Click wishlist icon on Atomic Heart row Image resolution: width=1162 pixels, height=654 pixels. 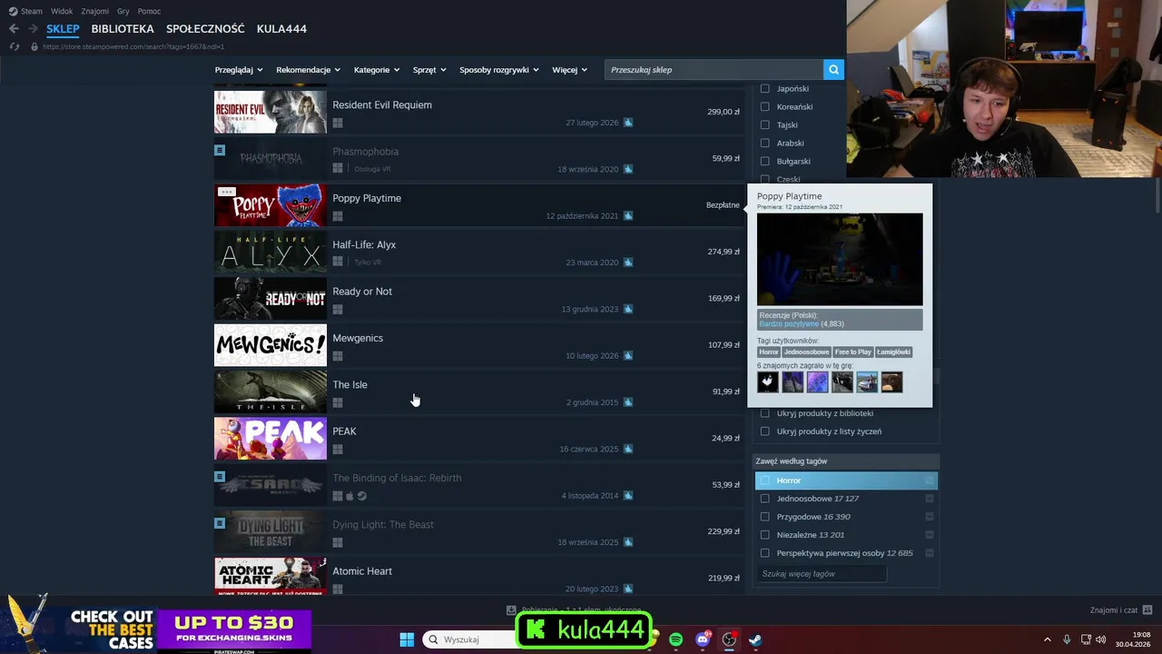click(628, 589)
